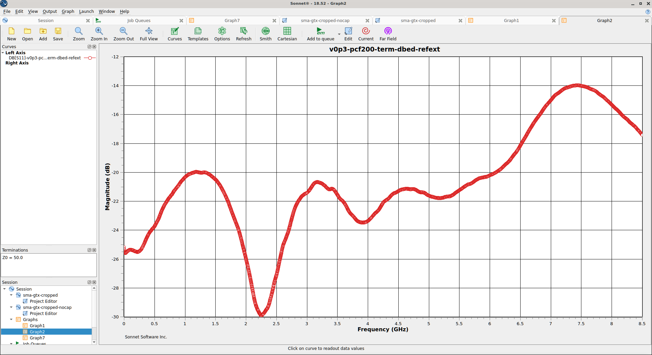Screen dimensions: 652x355
Task: Click the graph title v0p3-pcf200-term-dbed-refext
Action: tap(384, 49)
